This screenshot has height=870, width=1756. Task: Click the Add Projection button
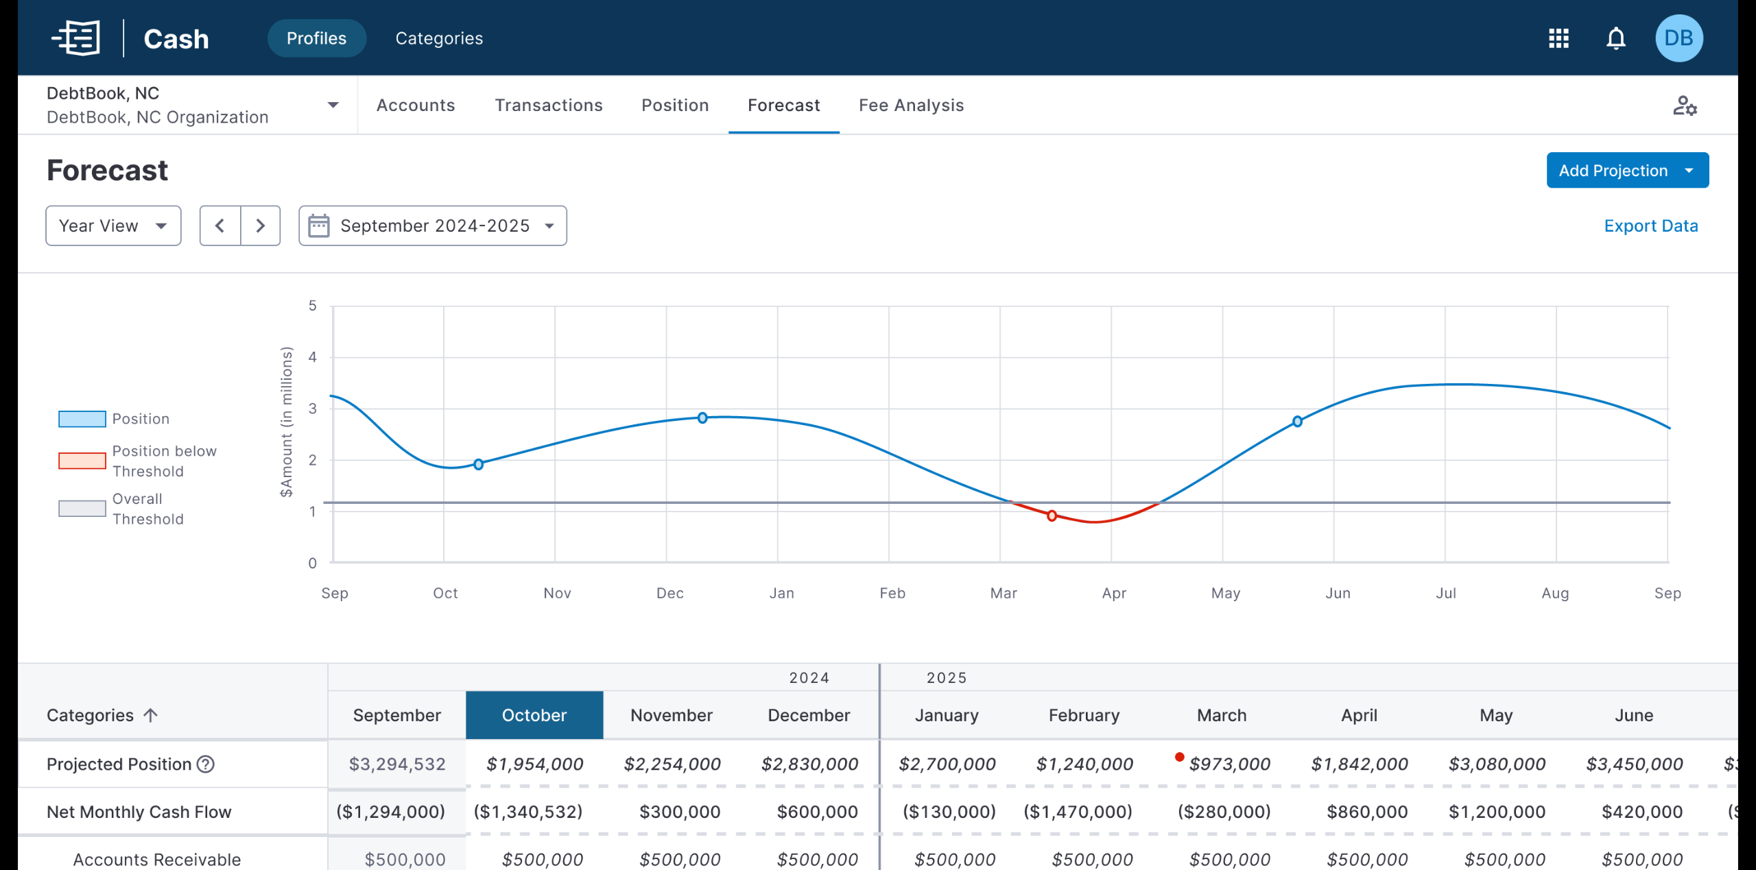click(x=1613, y=170)
